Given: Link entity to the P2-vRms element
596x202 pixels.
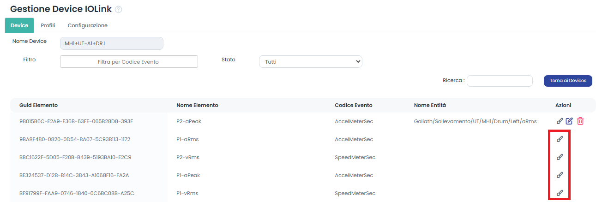Looking at the screenshot, I should point(560,157).
